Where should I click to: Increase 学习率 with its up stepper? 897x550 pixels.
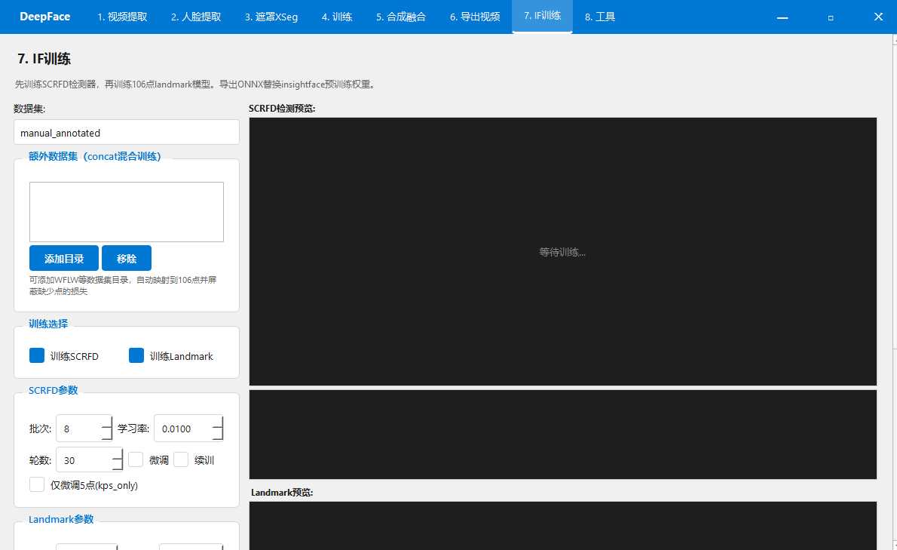[217, 422]
